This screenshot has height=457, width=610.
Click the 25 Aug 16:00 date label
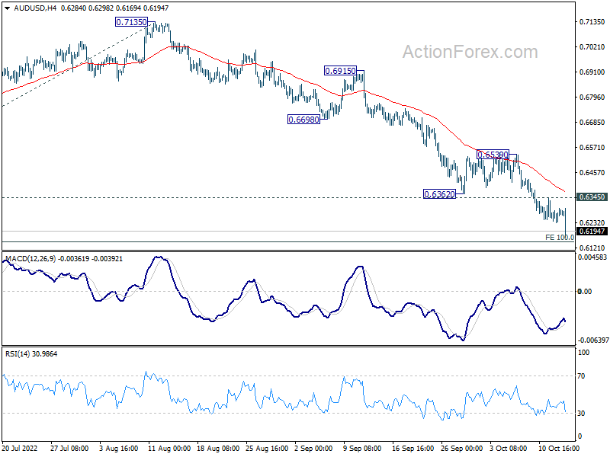point(267,448)
